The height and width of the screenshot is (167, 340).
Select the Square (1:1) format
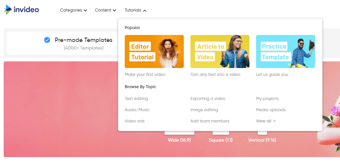click(221, 140)
